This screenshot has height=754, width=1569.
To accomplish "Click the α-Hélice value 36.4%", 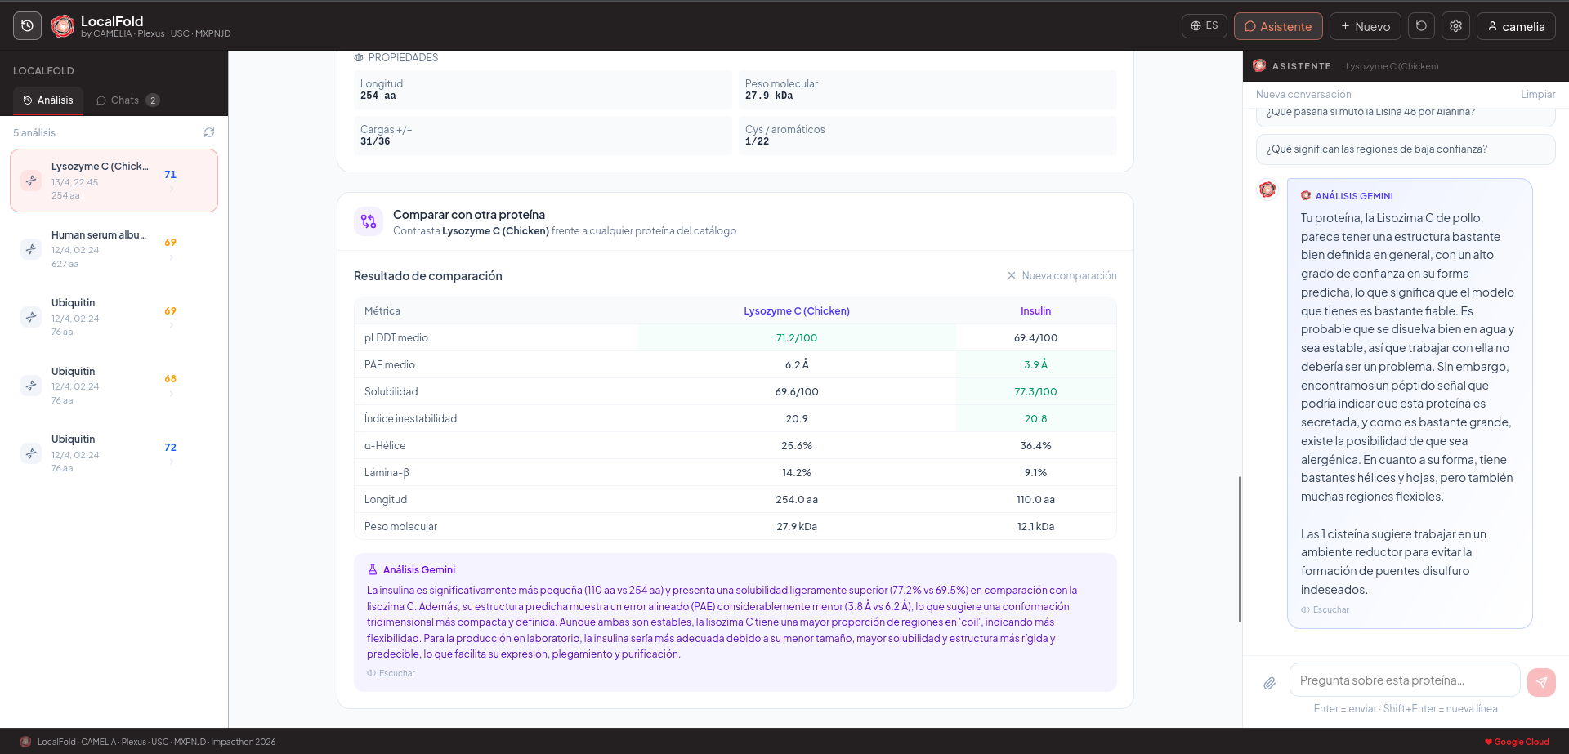I will (x=1035, y=446).
